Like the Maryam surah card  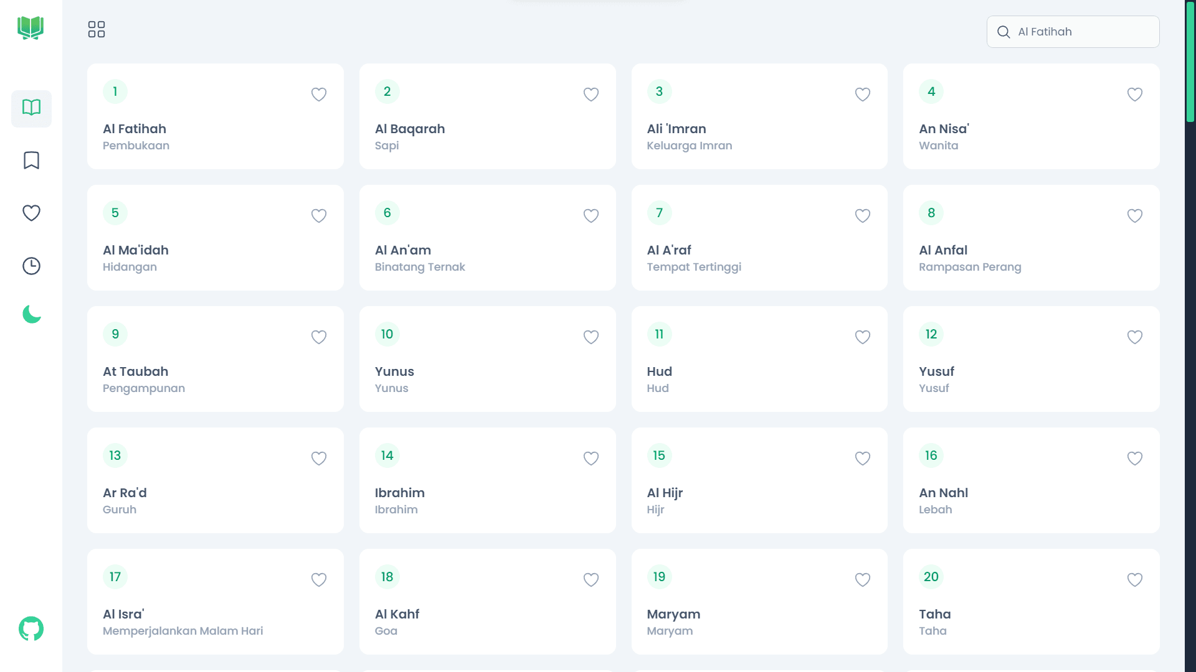pos(862,579)
